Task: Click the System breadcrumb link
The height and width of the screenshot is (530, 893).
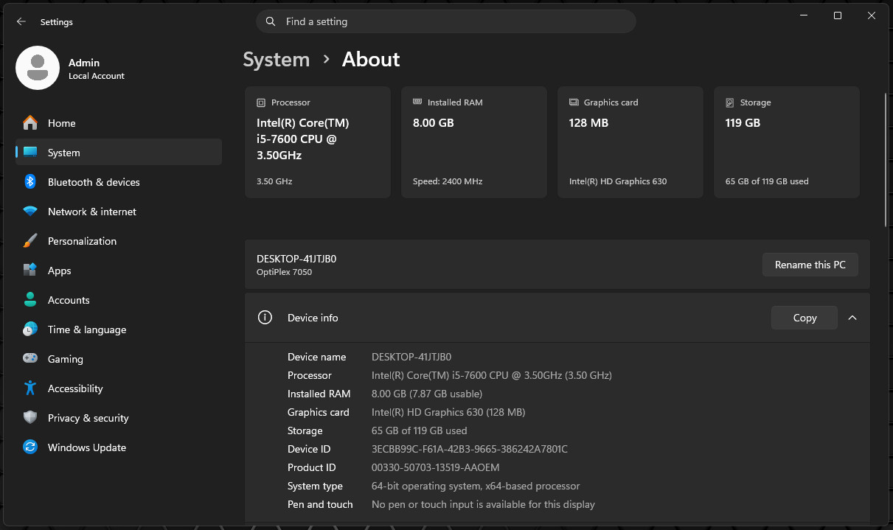Action: click(x=277, y=60)
